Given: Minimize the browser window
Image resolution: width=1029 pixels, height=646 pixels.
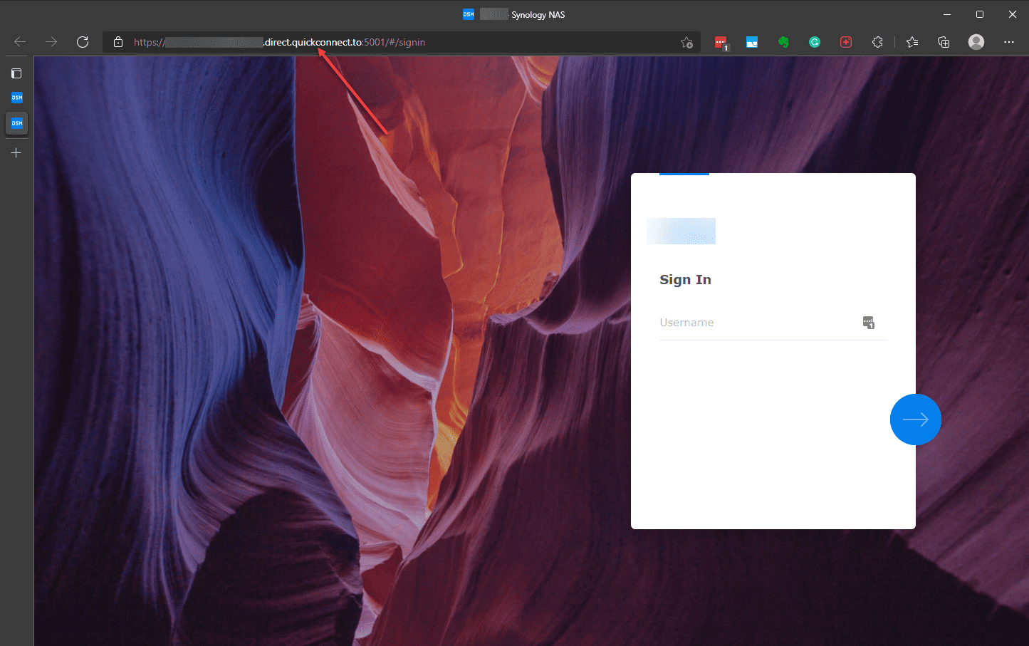Looking at the screenshot, I should [947, 14].
